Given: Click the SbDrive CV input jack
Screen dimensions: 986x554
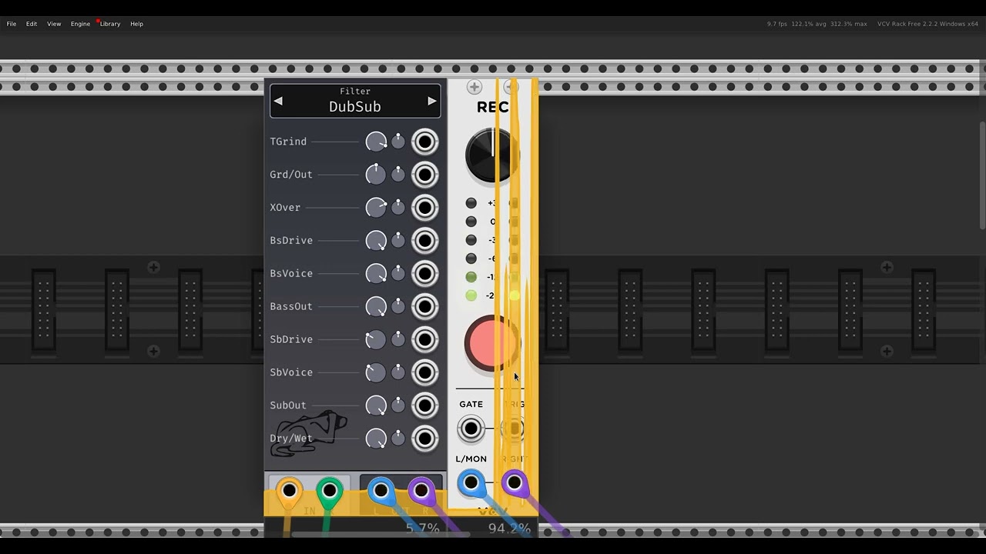Looking at the screenshot, I should click(x=424, y=339).
